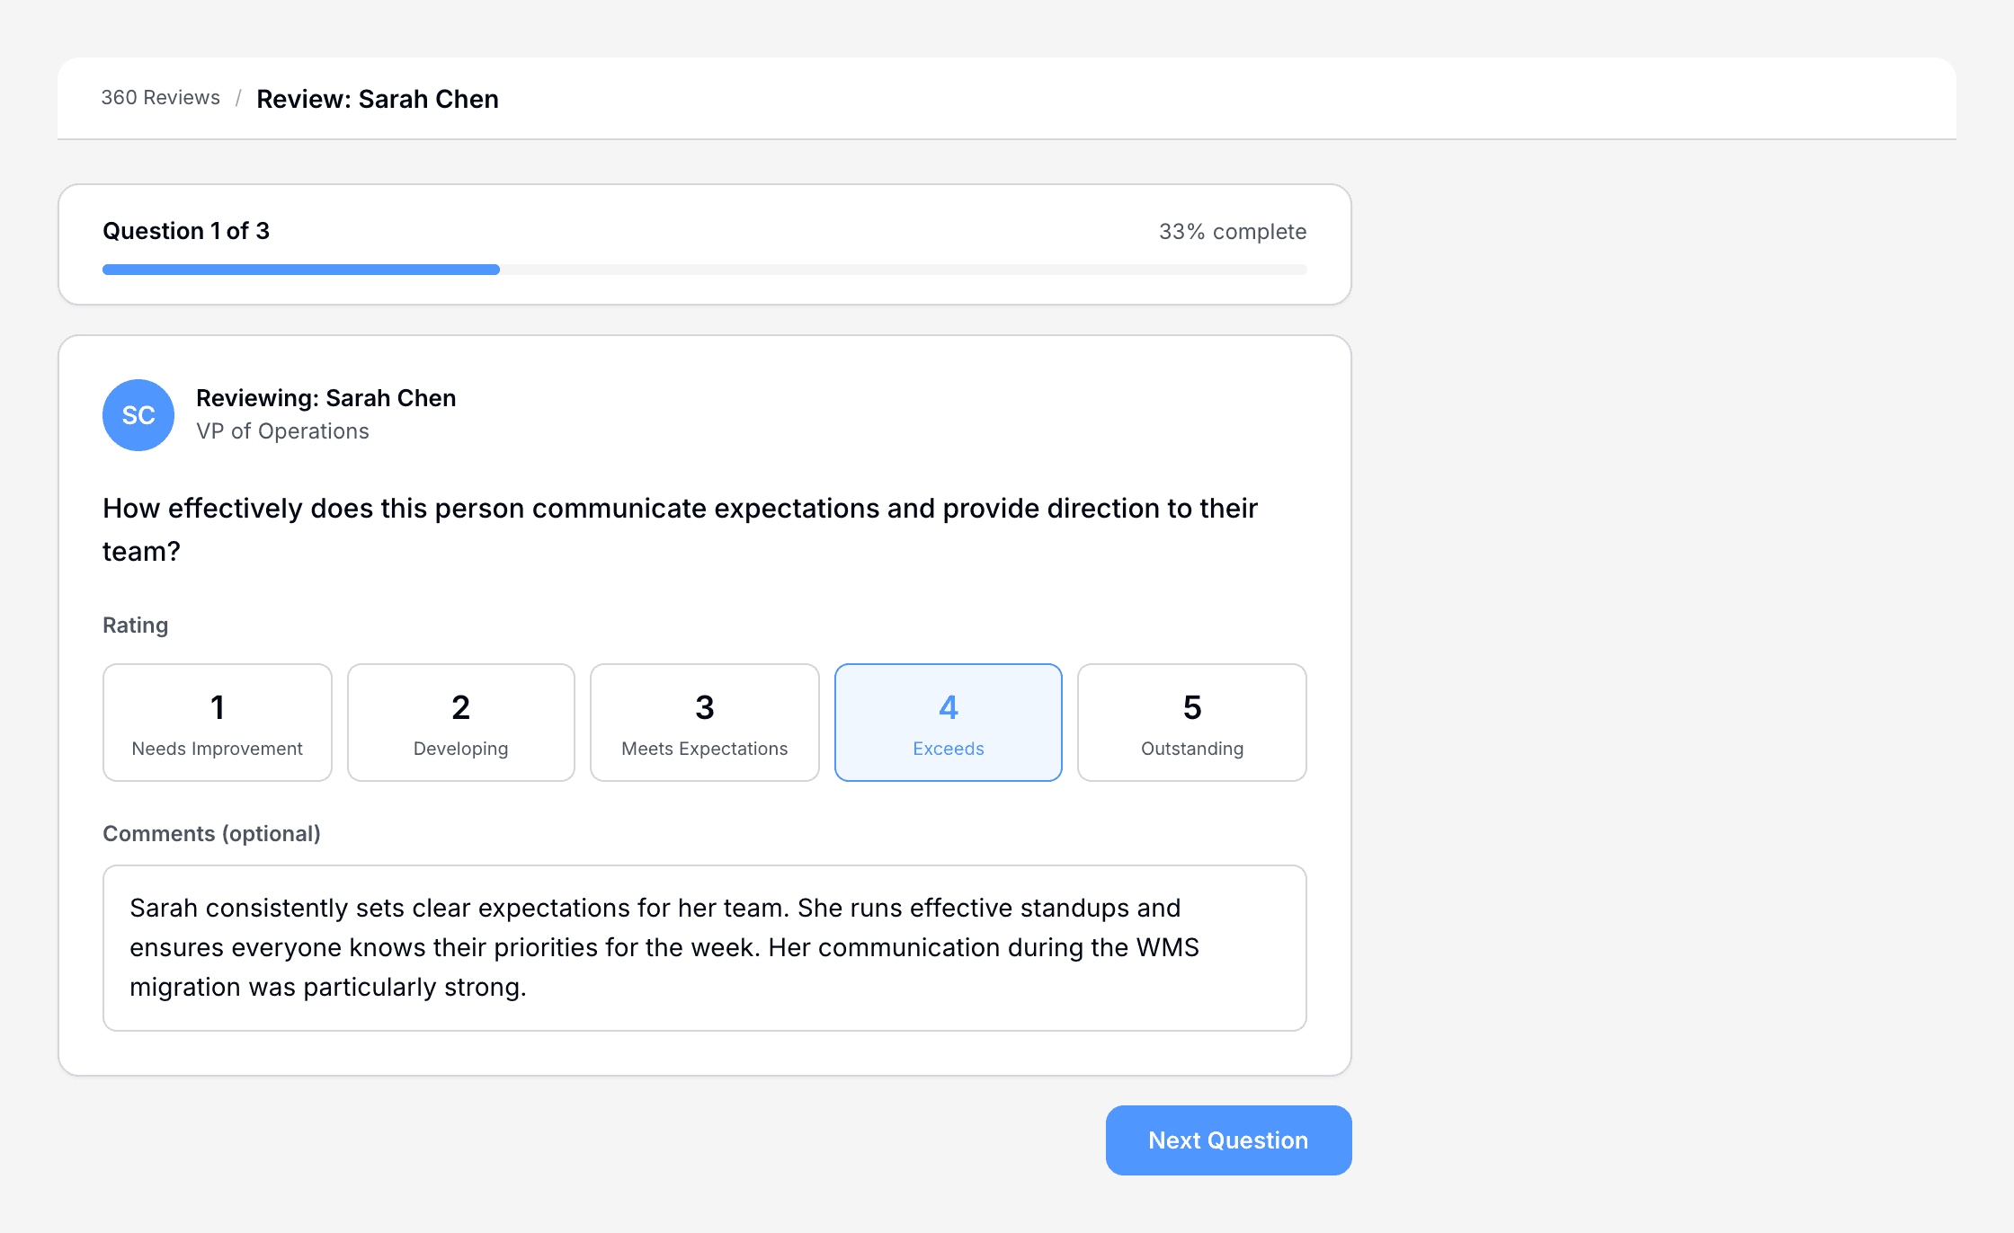Image resolution: width=2014 pixels, height=1233 pixels.
Task: Click inside the comments text area
Action: pos(704,948)
